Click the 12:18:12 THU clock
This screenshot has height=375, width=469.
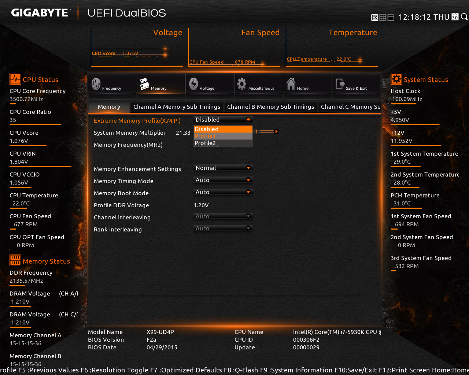click(x=424, y=17)
